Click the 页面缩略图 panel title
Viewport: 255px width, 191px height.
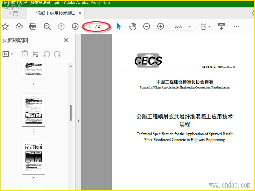point(15,40)
